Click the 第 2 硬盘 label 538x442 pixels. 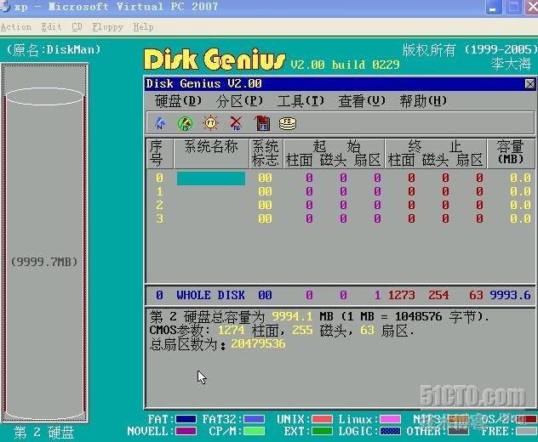point(44,433)
